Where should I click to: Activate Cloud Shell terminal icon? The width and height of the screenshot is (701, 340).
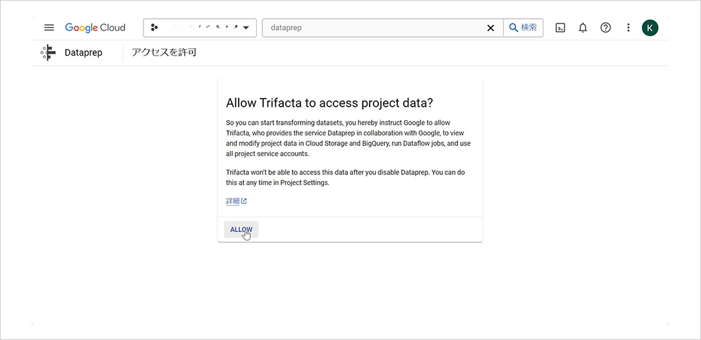tap(560, 27)
